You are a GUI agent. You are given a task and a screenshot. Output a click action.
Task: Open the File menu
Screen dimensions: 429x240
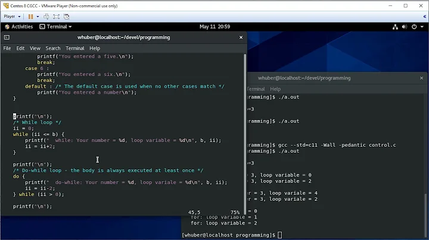coord(7,48)
